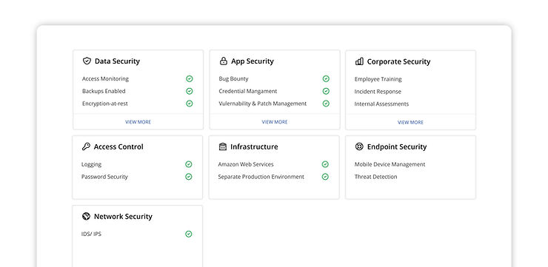Click the Employee Training item

pyautogui.click(x=378, y=79)
